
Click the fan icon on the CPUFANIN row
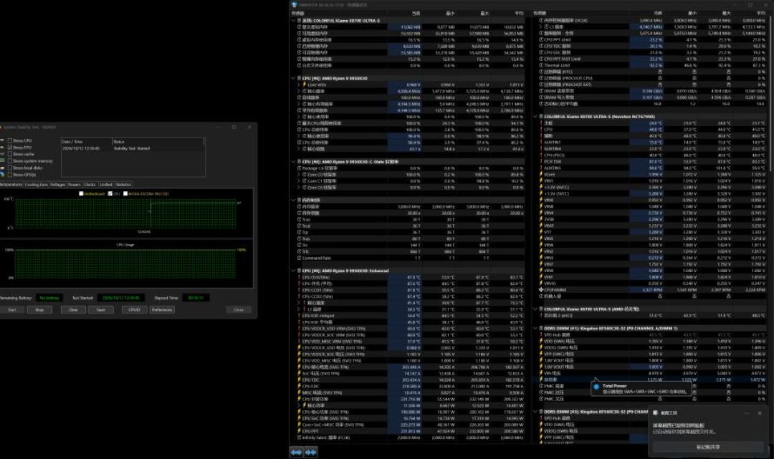541,290
